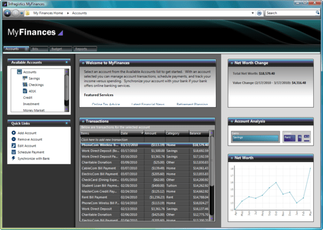
Task: Click the Mar data point on chart
Action: 310,168
